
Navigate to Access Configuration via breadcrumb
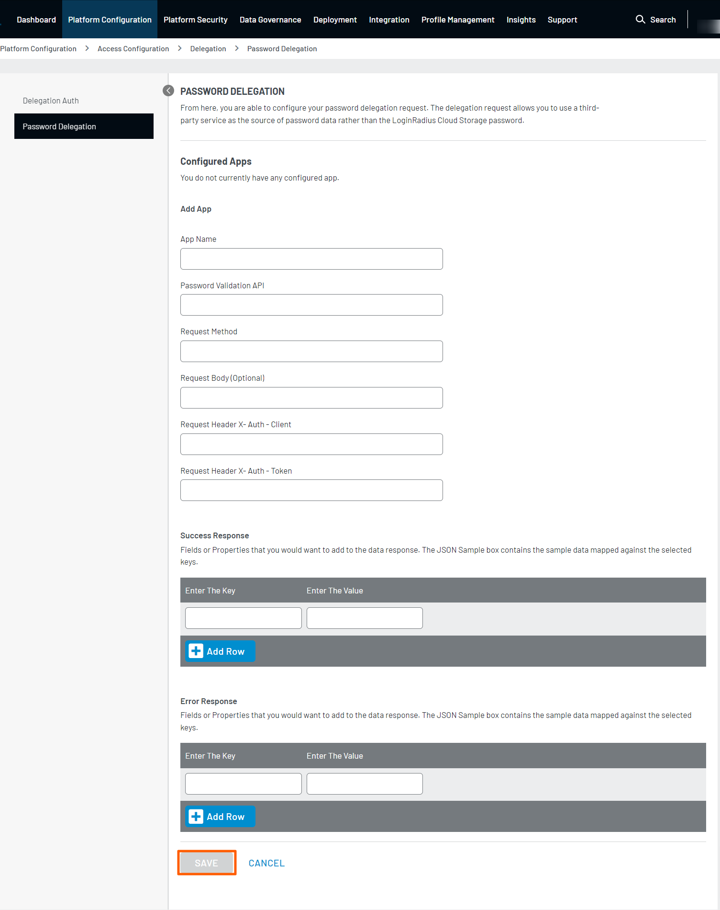click(133, 48)
